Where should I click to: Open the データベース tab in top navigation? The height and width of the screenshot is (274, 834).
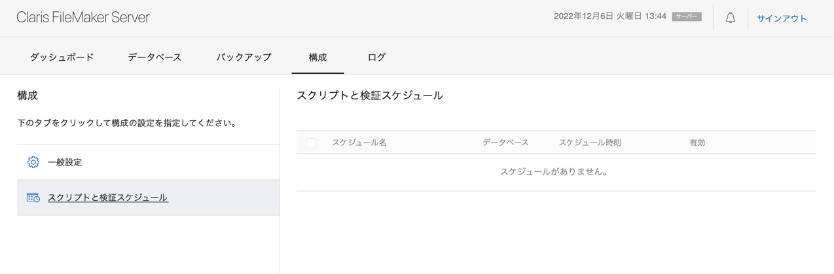(x=154, y=57)
